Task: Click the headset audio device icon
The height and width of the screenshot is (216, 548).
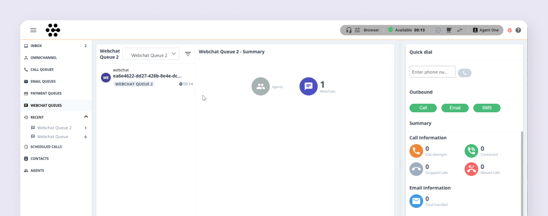Action: 349,30
